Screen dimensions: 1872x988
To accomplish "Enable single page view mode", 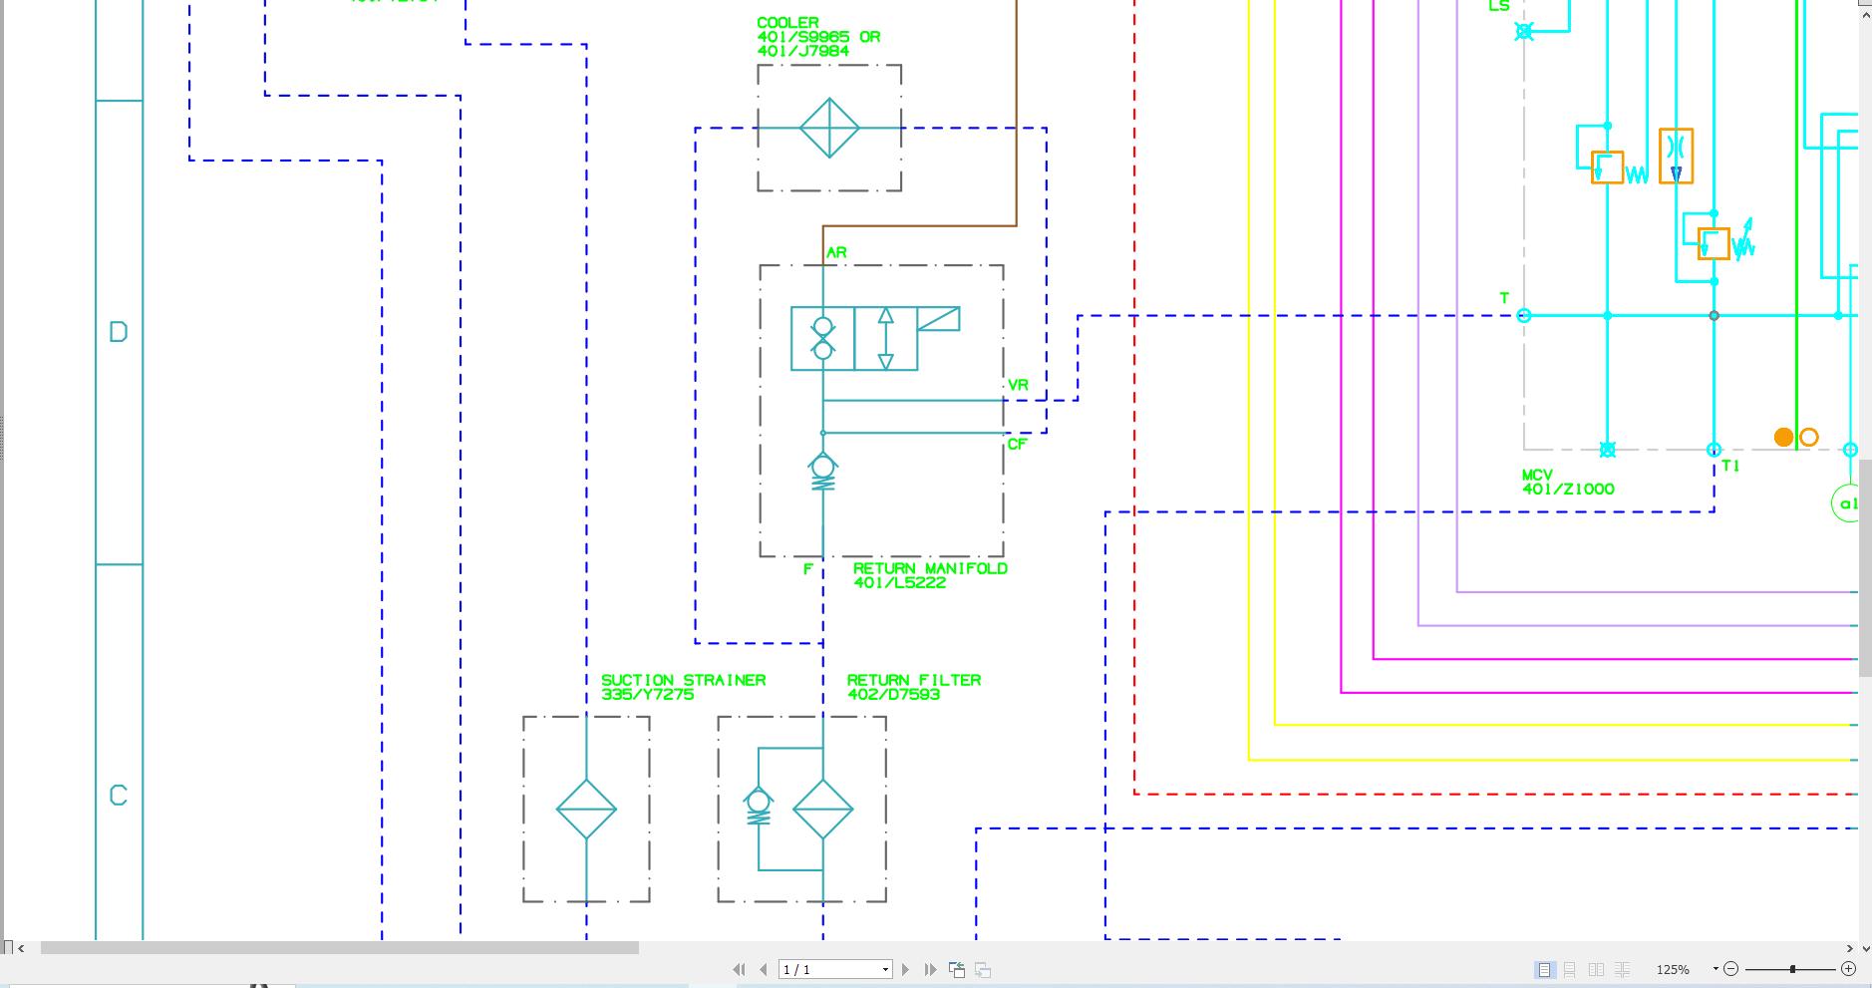I will 1546,968.
